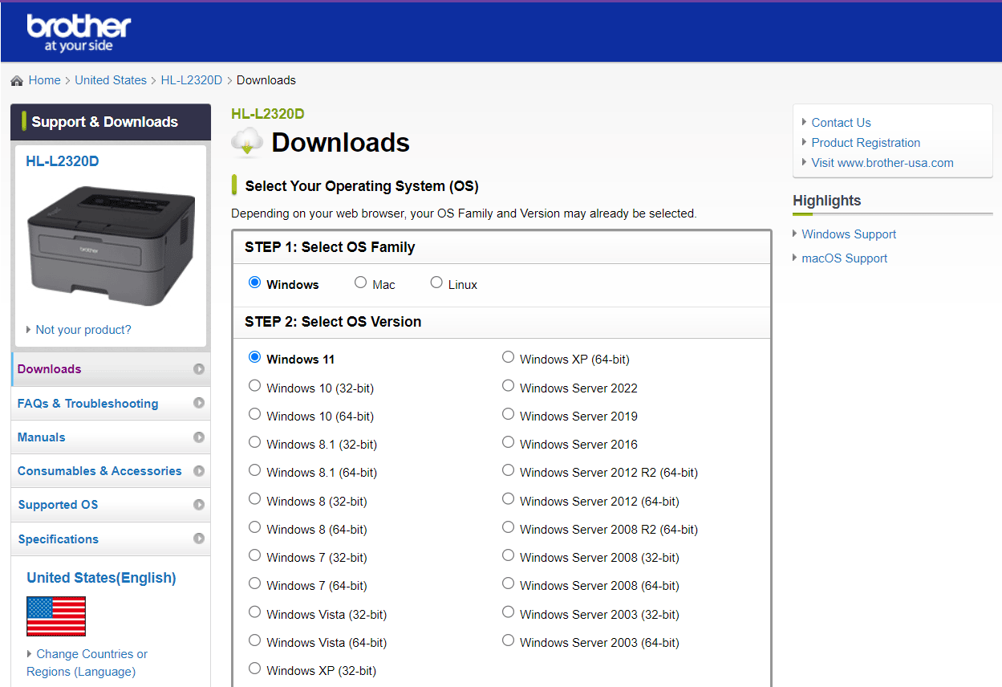1002x687 pixels.
Task: Click the United States flag icon
Action: pos(55,616)
